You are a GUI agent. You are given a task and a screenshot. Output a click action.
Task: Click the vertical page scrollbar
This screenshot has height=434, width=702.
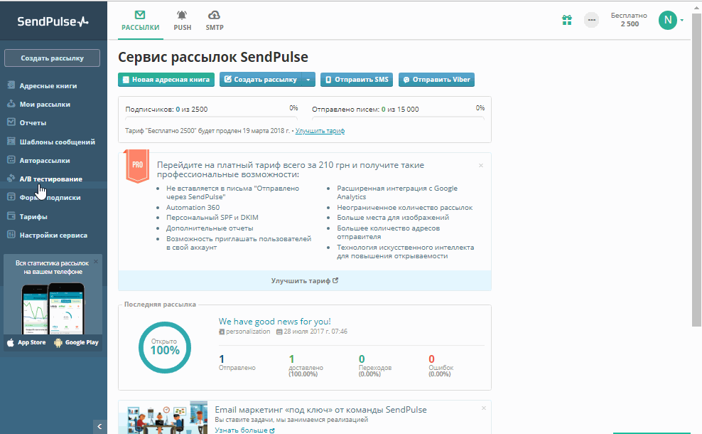pos(696,170)
